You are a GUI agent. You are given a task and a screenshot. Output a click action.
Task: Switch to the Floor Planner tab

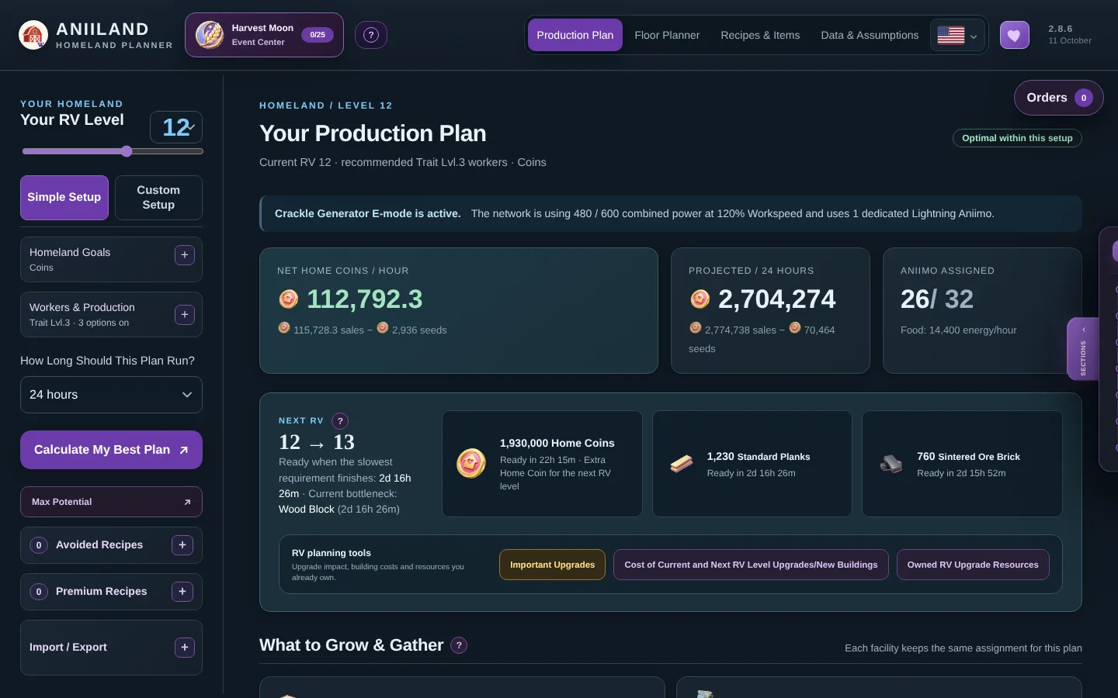(x=667, y=36)
